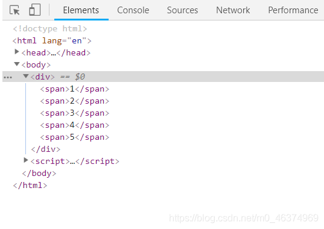The image size is (324, 229).
Task: Collapse the body element node
Action: [17, 64]
